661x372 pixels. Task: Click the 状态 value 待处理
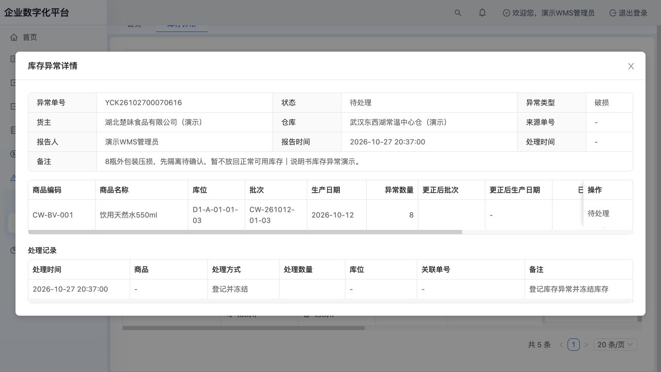(360, 103)
